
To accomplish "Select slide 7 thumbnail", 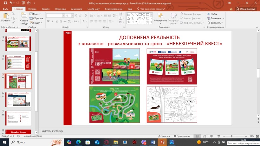I will click(18, 118).
